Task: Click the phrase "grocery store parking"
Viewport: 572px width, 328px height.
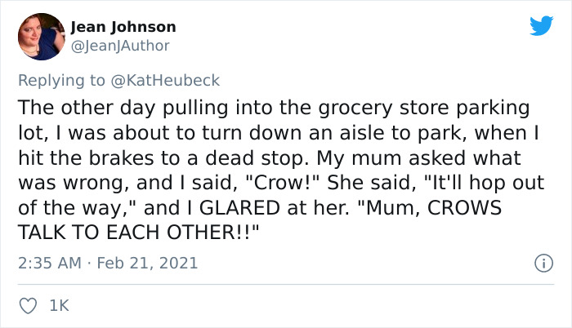Action: coord(424,108)
